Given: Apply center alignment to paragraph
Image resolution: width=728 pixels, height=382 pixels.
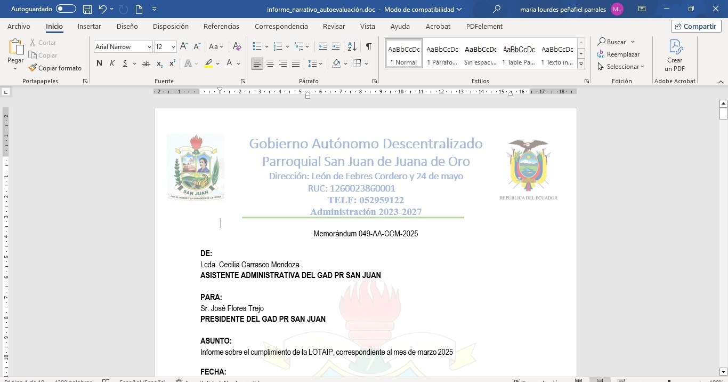Looking at the screenshot, I should point(270,63).
